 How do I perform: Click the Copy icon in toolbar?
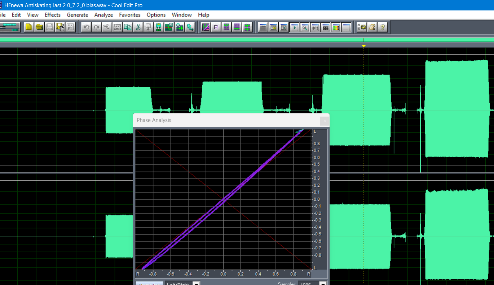click(128, 27)
